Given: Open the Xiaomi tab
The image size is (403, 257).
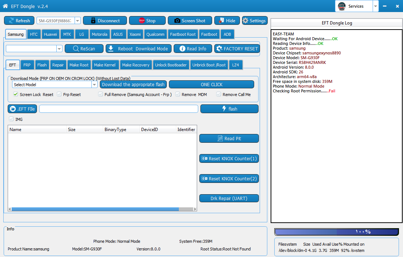Looking at the screenshot, I should click(x=135, y=34).
